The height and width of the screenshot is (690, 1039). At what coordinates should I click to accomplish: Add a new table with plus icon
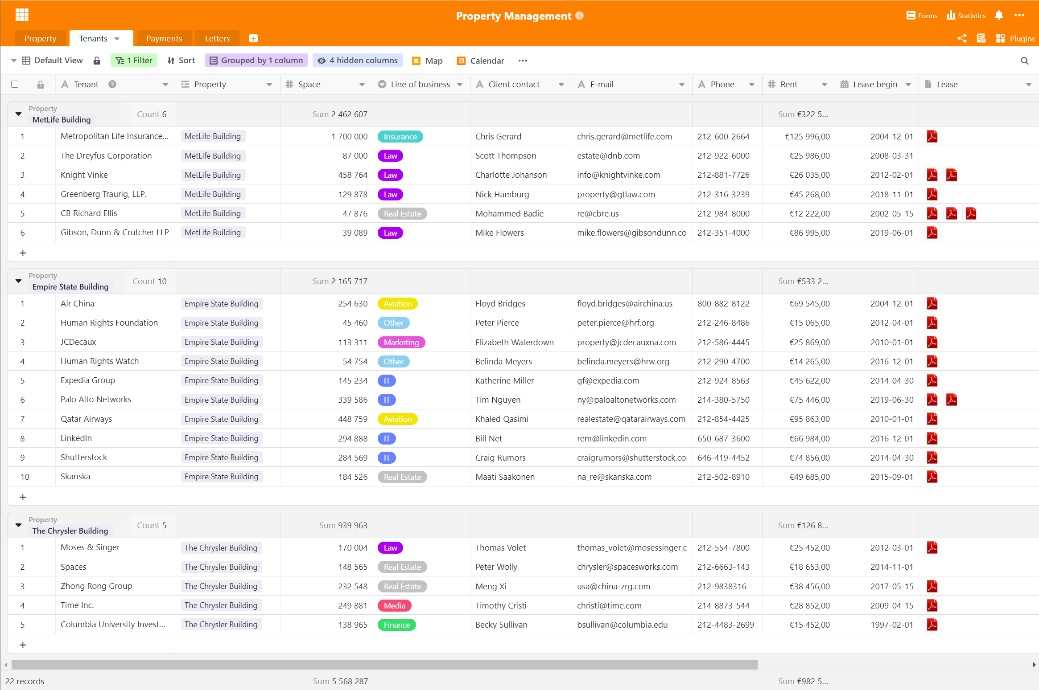coord(253,38)
